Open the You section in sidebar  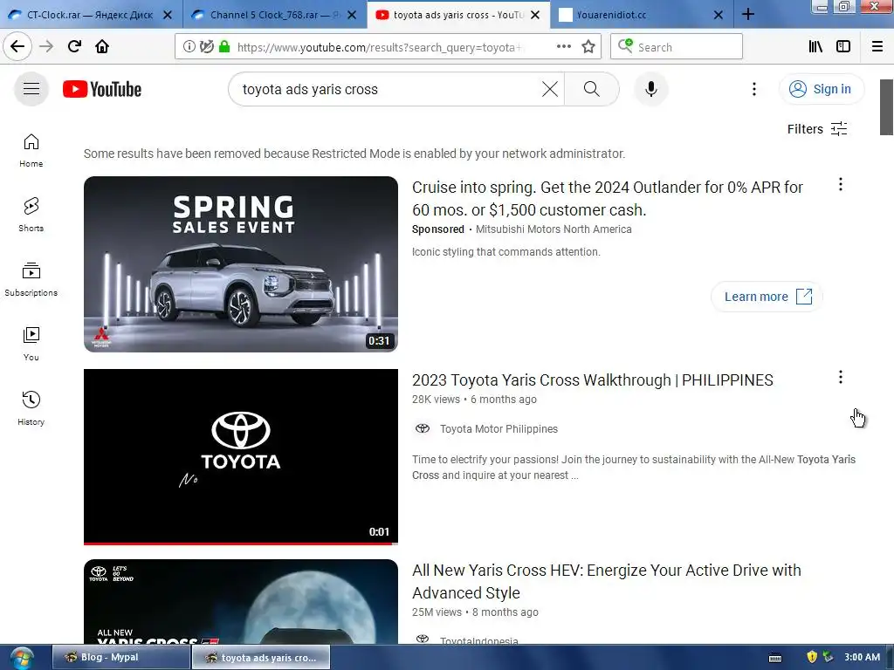pyautogui.click(x=31, y=344)
